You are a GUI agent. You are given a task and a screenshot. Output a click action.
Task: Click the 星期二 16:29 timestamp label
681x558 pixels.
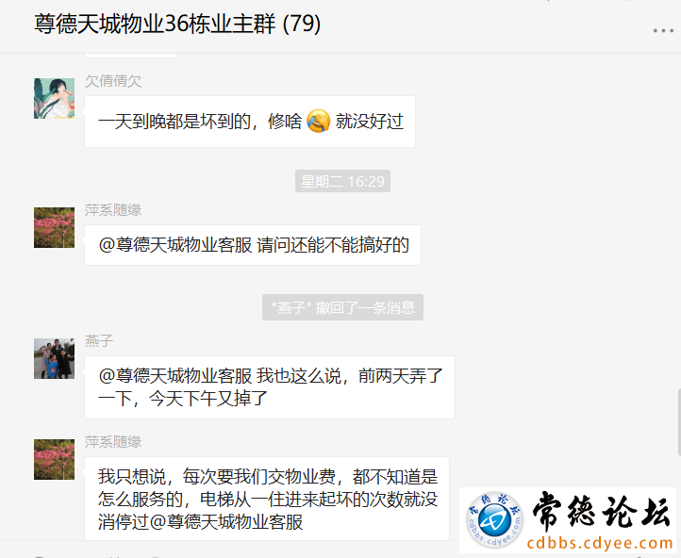click(x=342, y=181)
